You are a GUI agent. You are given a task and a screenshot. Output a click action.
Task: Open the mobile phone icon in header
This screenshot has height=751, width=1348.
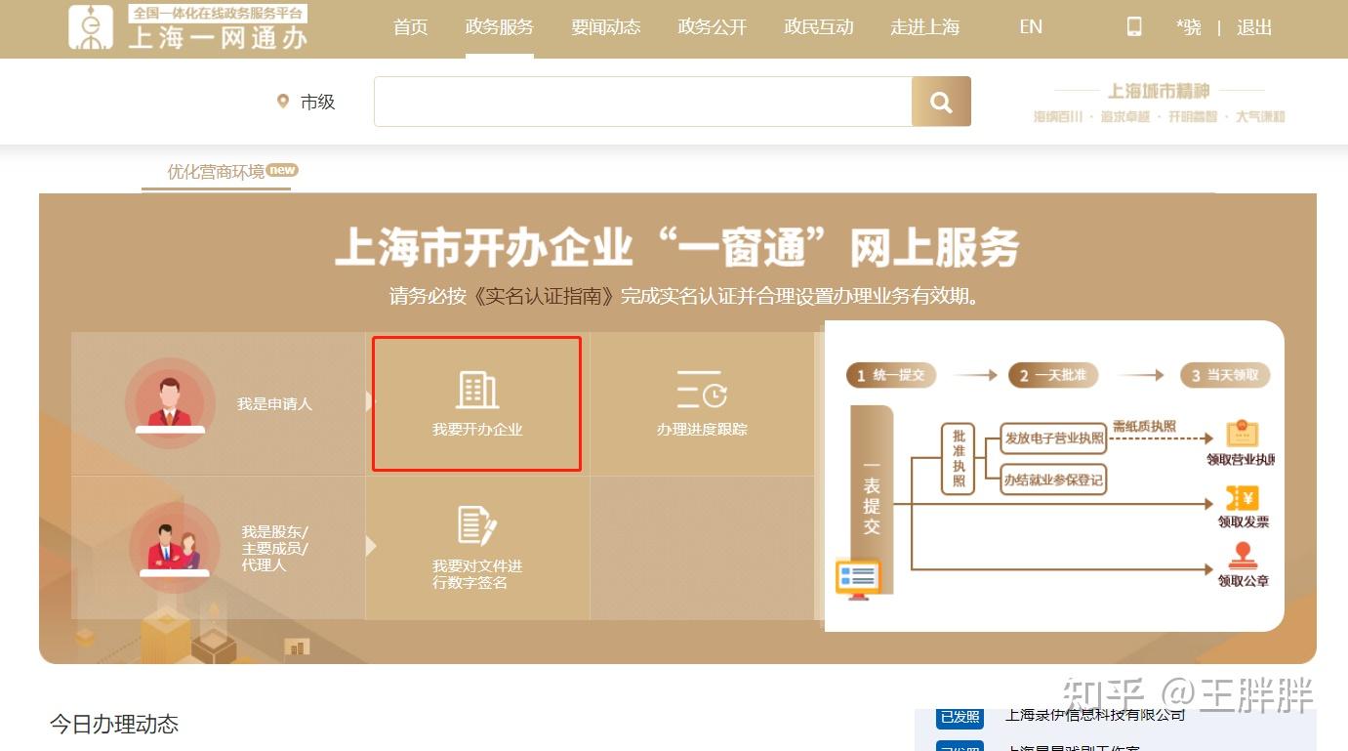coord(1134,27)
